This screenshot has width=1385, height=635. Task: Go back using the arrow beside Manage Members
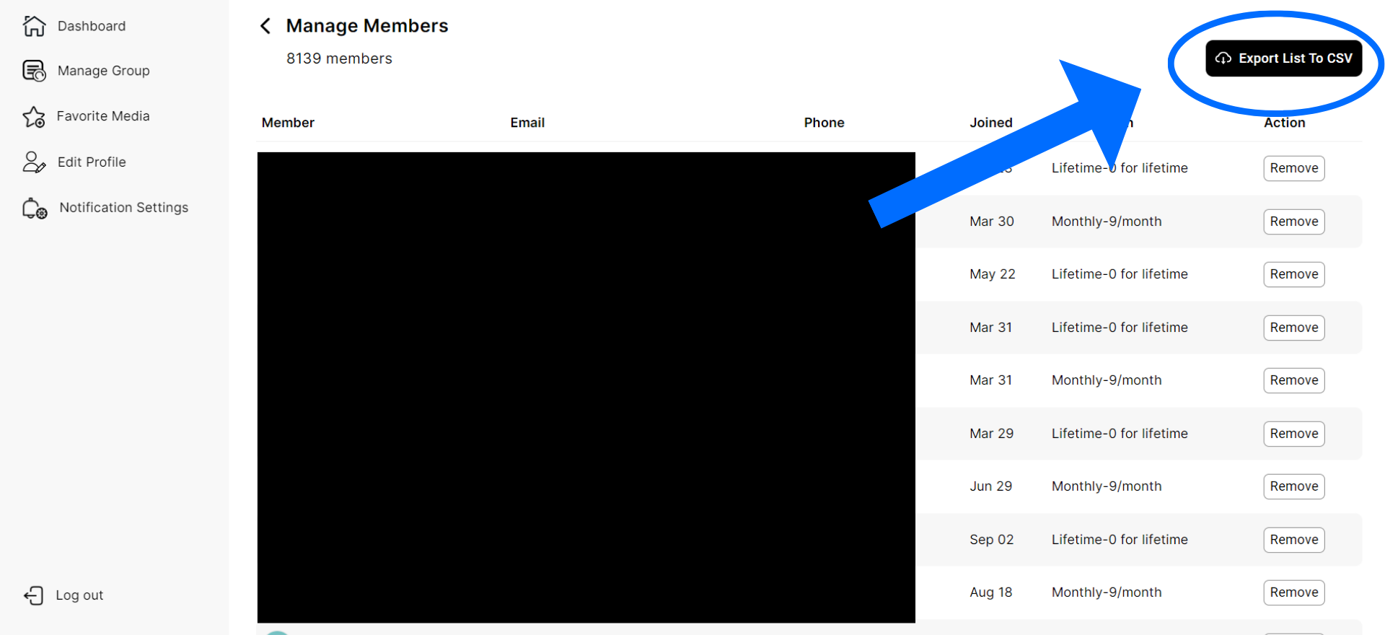click(x=265, y=26)
